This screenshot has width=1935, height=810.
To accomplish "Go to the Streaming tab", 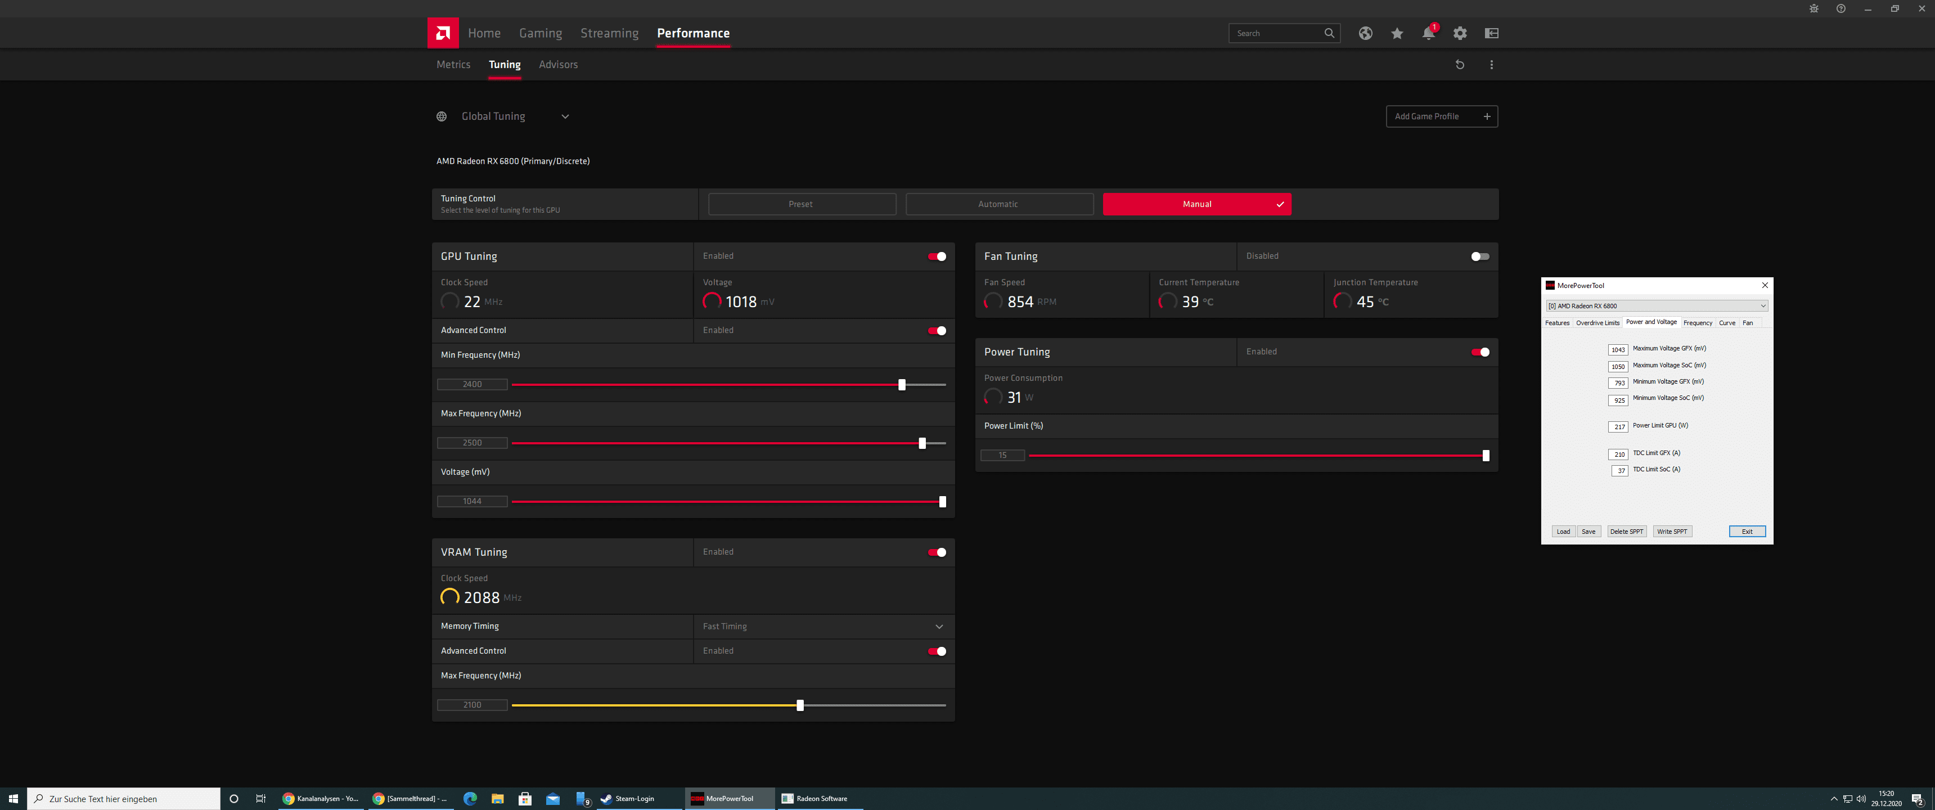I will 609,33.
